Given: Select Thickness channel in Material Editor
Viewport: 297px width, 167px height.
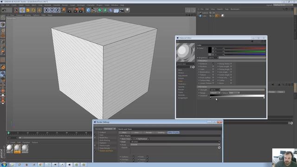Looking at the screenshot, I should pos(182,84).
